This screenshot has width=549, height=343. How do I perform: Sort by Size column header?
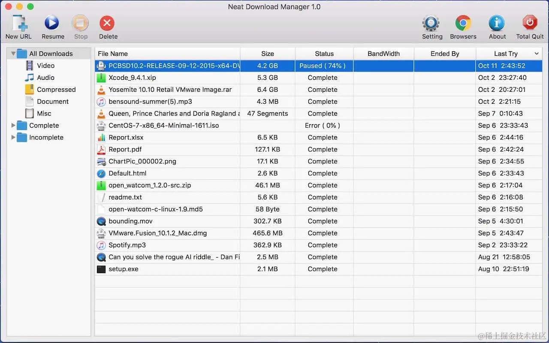268,54
